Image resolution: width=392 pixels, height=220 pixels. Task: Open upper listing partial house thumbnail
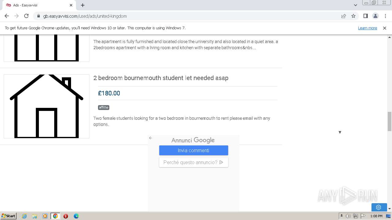(x=47, y=48)
